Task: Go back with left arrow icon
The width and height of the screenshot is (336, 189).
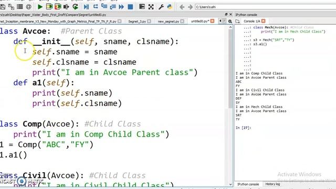Action: click(182, 7)
